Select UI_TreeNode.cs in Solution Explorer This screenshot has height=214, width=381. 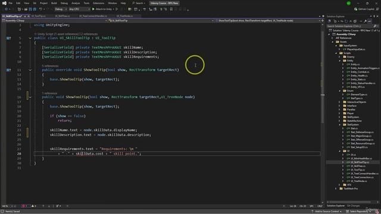click(358, 181)
